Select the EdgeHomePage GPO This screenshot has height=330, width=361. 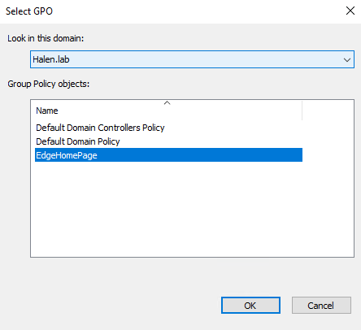pyautogui.click(x=168, y=155)
